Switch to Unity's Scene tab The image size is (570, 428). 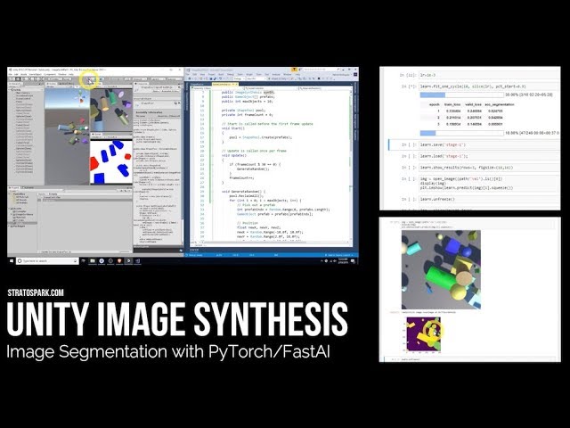pyautogui.click(x=51, y=84)
